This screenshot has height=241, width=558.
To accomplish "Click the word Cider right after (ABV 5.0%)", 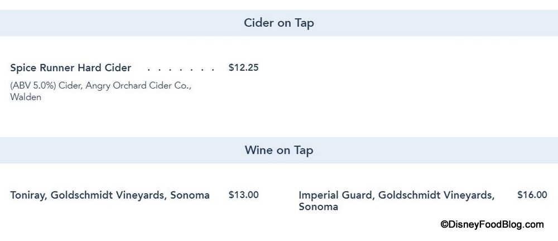I will coord(70,86).
